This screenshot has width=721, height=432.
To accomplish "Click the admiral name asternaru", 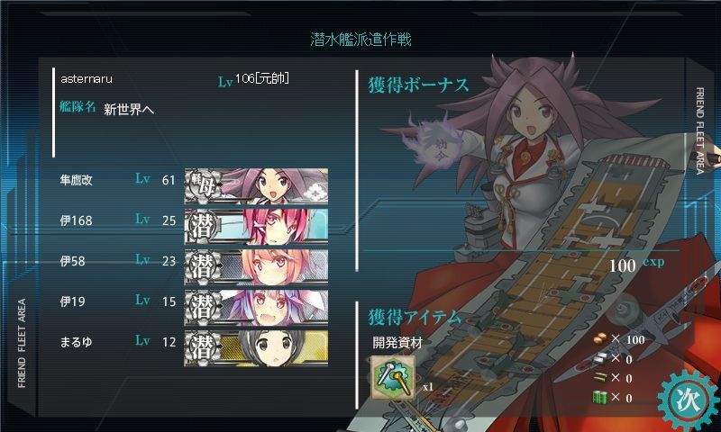I will (x=87, y=79).
